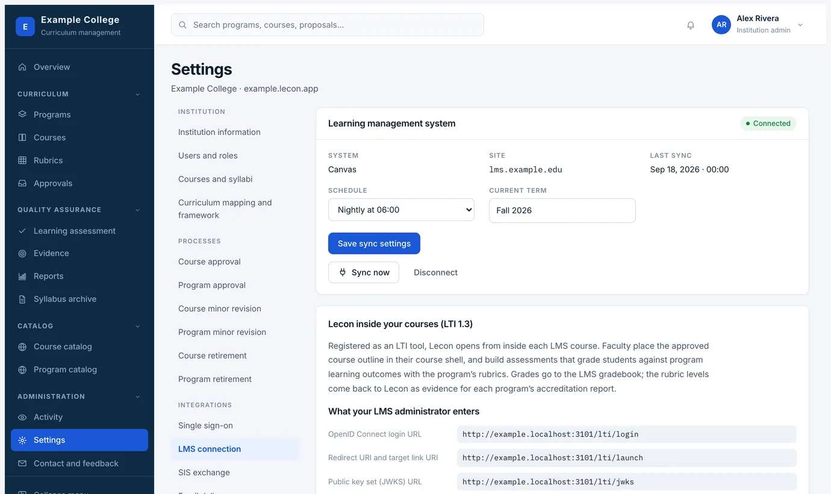Click the Learning assessment checkmark icon
This screenshot has height=494, width=831.
click(x=22, y=231)
